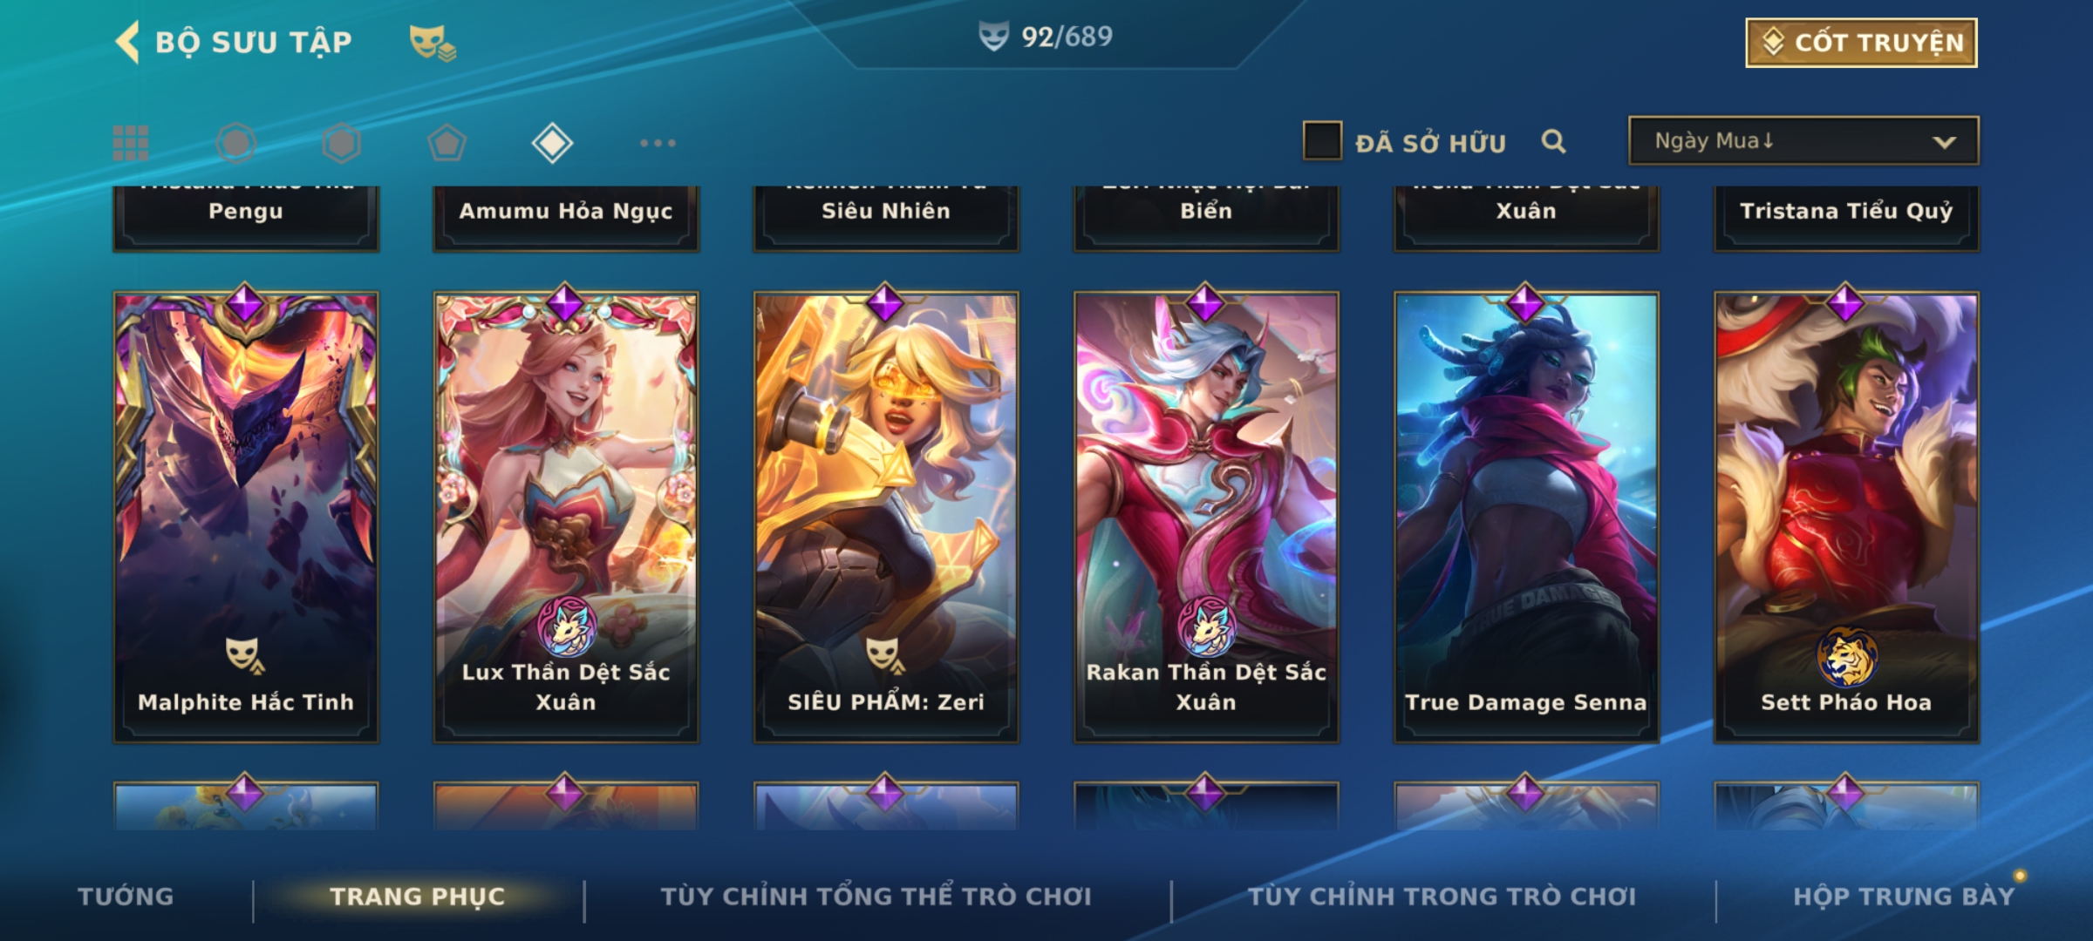Open skin search magnifier icon
Screen dimensions: 2093x941
(x=1553, y=141)
